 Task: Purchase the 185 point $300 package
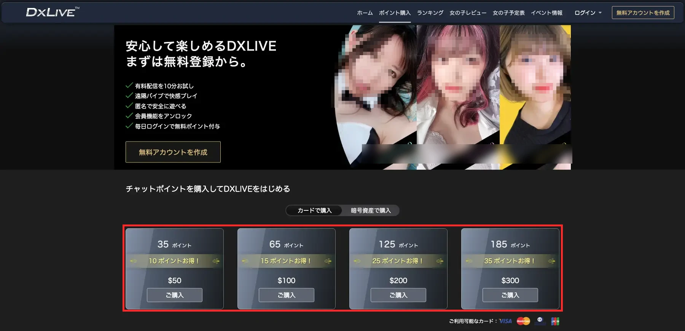click(x=510, y=295)
